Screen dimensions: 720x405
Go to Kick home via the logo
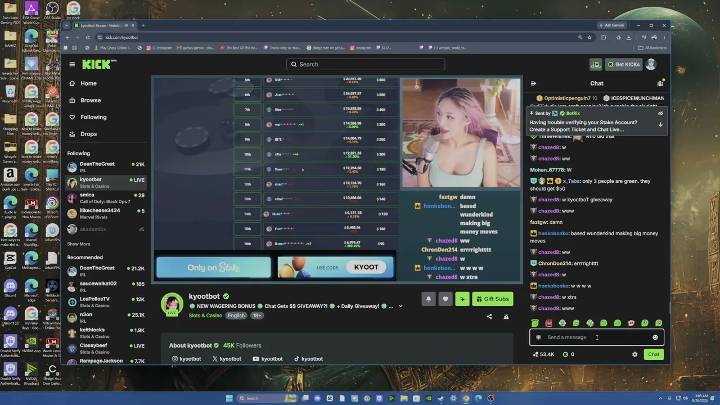[x=99, y=64]
